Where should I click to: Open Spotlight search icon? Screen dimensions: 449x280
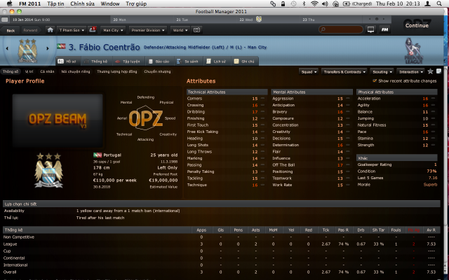[x=439, y=3]
